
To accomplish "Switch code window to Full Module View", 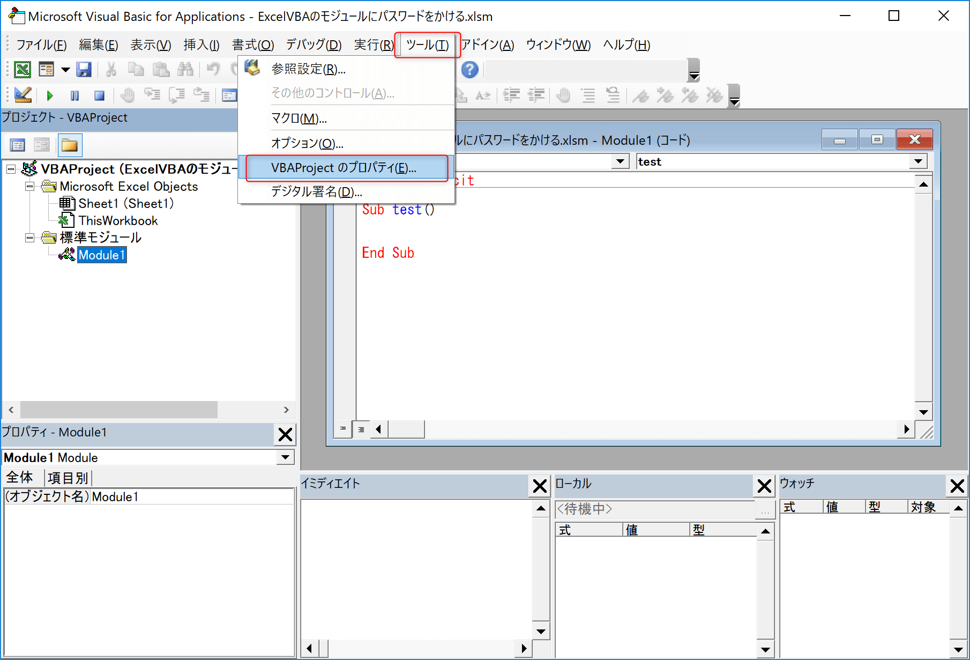I will pyautogui.click(x=361, y=429).
